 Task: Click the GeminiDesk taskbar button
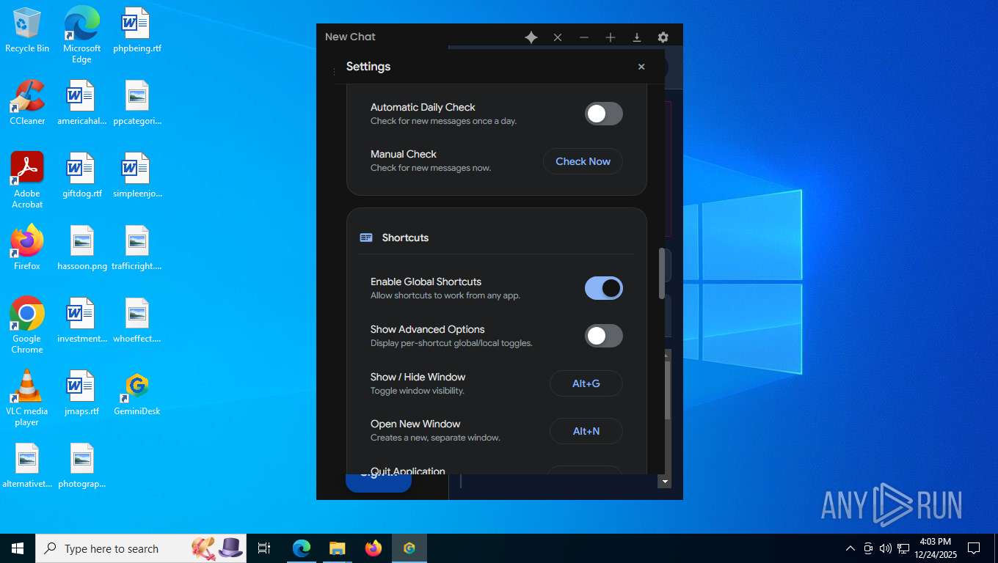pos(409,548)
